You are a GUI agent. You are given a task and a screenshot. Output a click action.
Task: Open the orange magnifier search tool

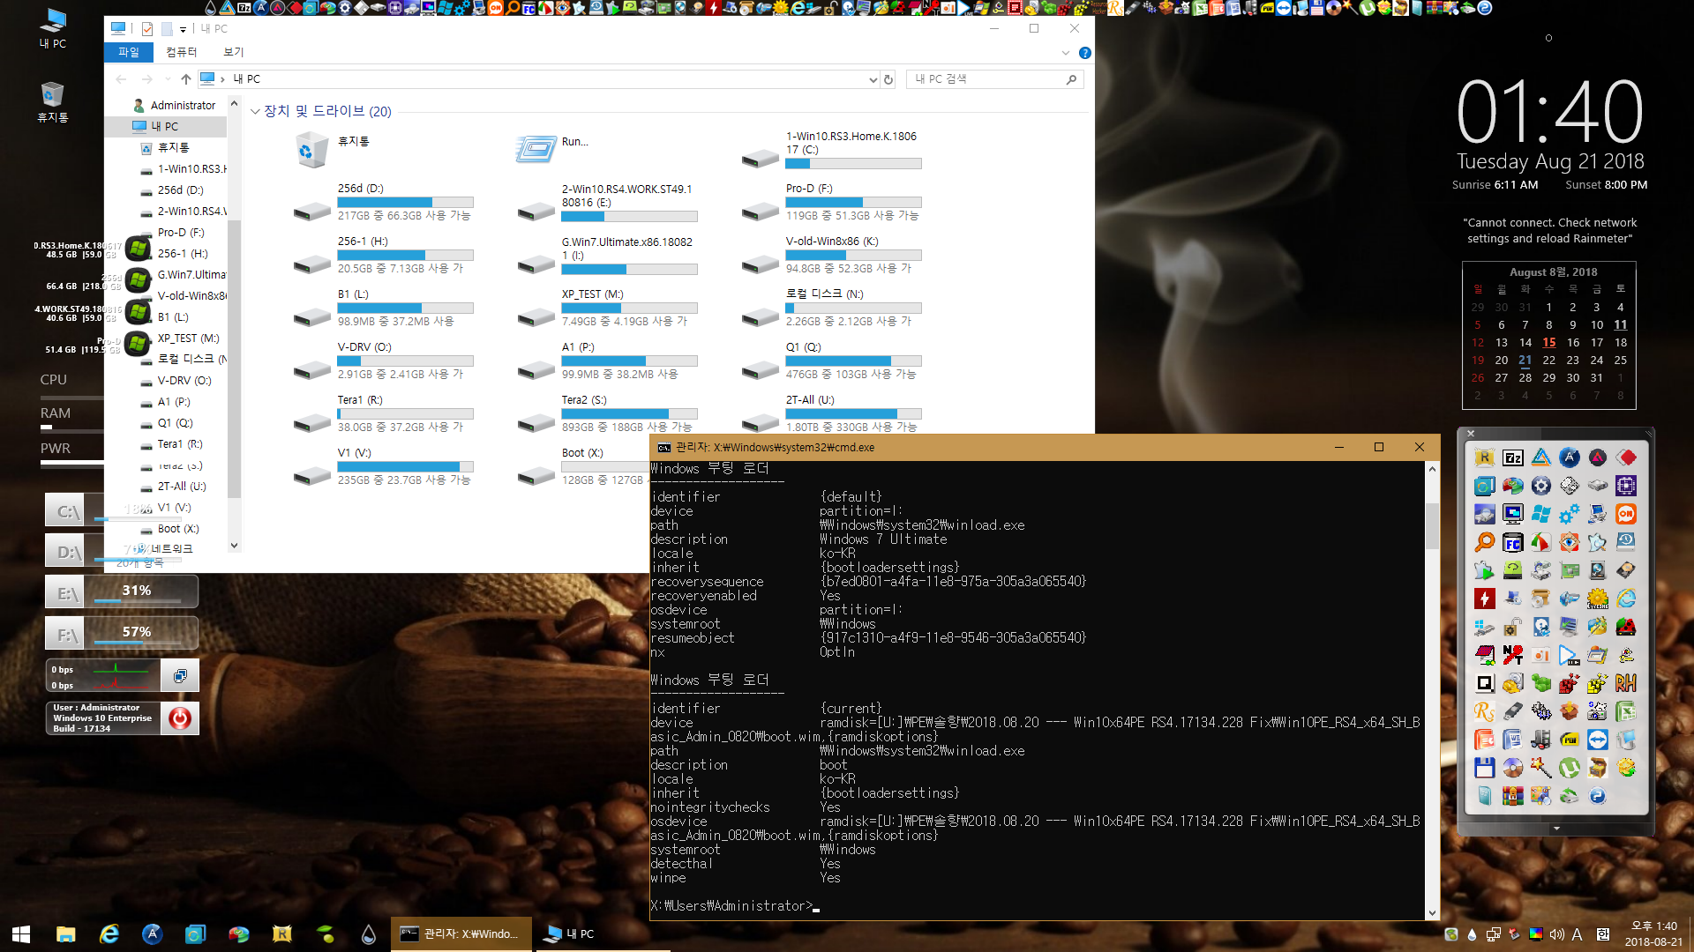click(1484, 542)
